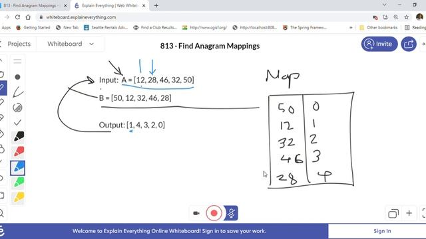This screenshot has width=426, height=239.
Task: Start recording with the red record button
Action: pyautogui.click(x=214, y=213)
